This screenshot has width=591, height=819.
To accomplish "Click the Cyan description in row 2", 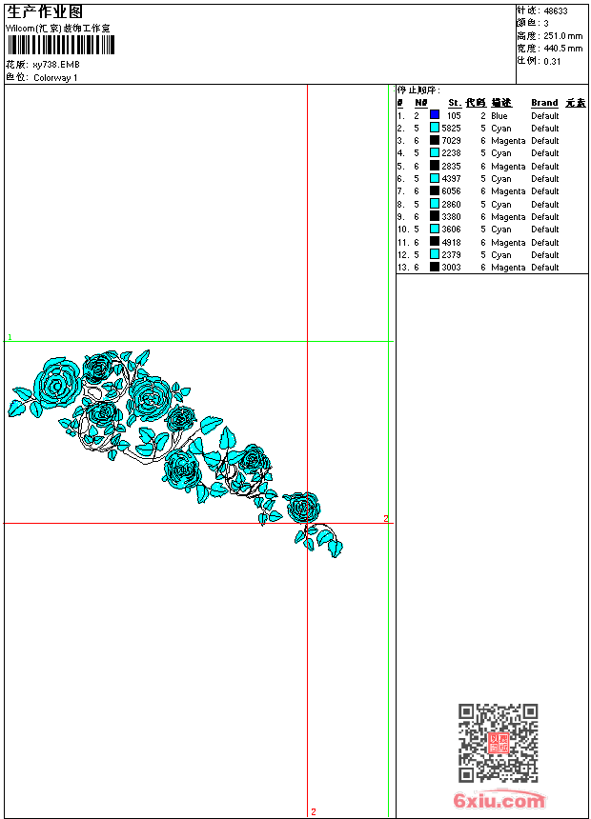I will pos(501,129).
